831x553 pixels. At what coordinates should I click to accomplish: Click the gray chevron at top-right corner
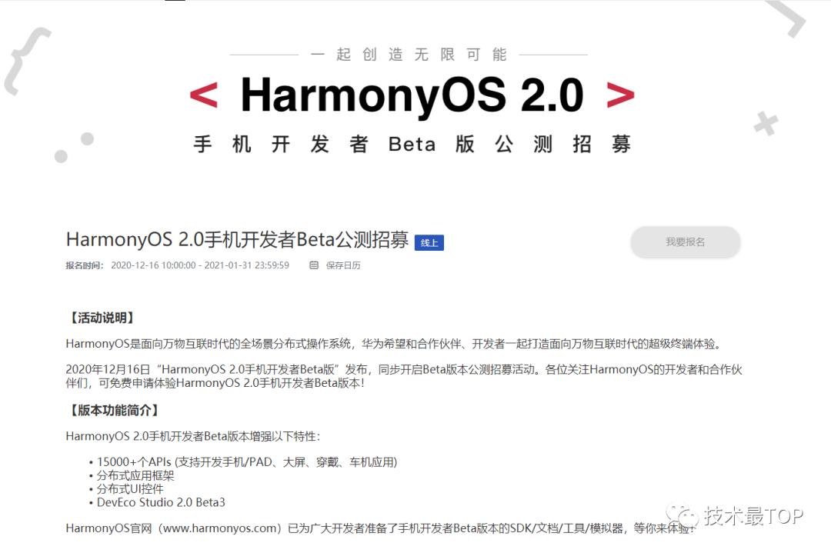click(x=787, y=17)
